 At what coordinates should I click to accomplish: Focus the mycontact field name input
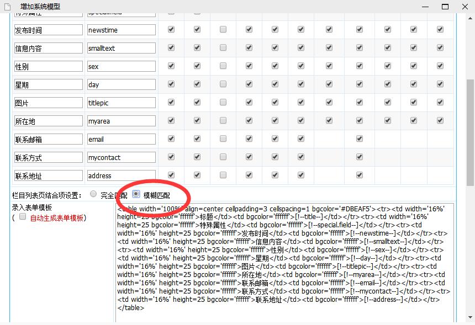[x=121, y=157]
